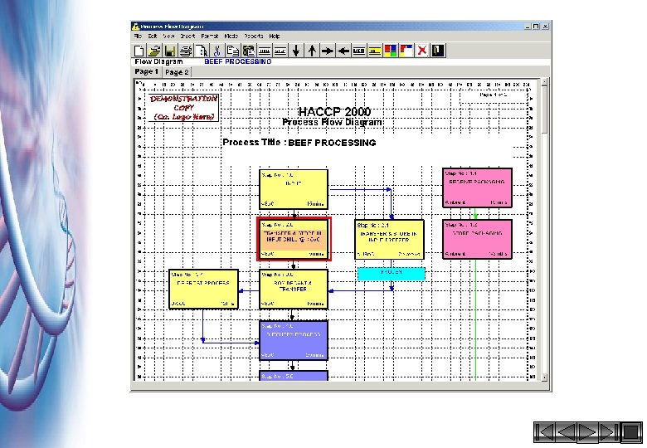Image resolution: width=647 pixels, height=448 pixels.
Task: Go to the previous slide with the left triangle
Action: coord(566,432)
